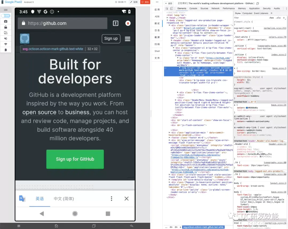Open the 扫码 side tab

pos(157,44)
